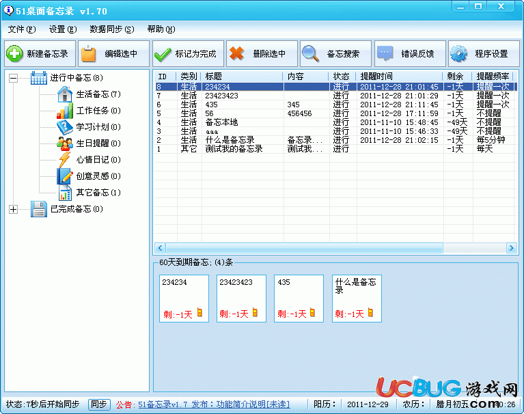This screenshot has width=524, height=414.
Task: Sort by the ID column header
Action: tap(165, 77)
